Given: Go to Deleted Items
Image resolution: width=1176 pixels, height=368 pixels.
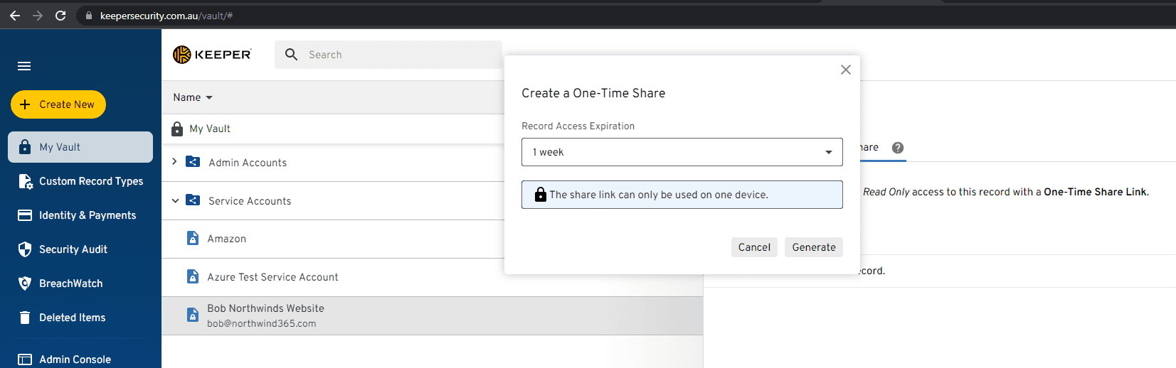Looking at the screenshot, I should [x=72, y=318].
